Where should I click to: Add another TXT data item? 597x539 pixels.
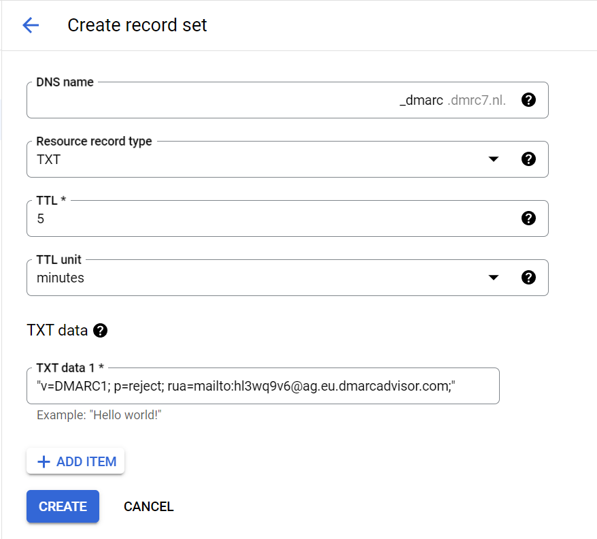[75, 461]
